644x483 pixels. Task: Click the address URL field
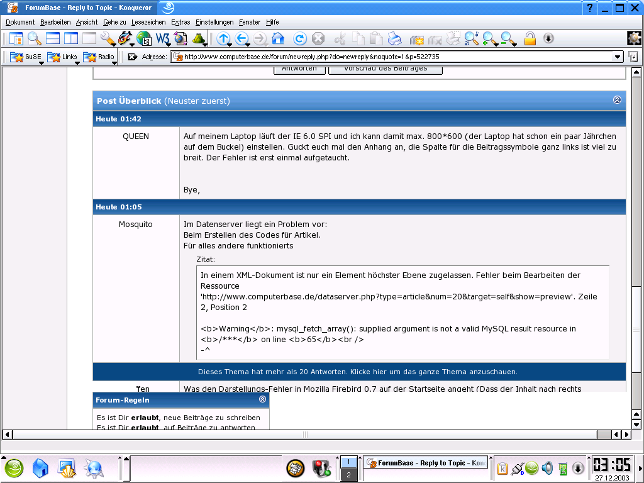tap(392, 57)
